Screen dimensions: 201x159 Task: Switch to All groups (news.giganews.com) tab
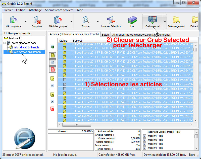(x=132, y=35)
